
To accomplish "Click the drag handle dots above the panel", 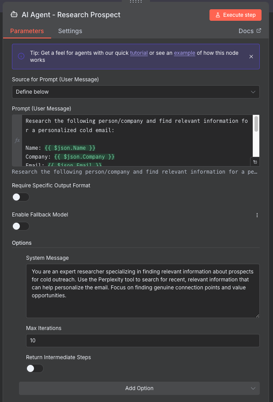I will pos(135,2).
